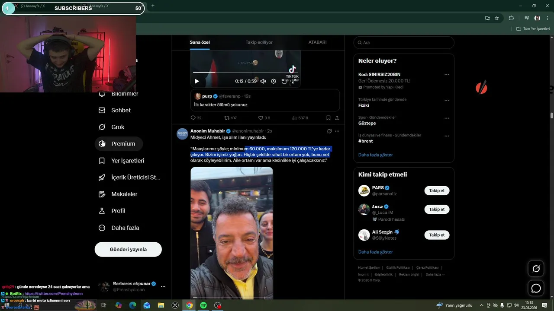Open Chrome extensions puzzle icon
This screenshot has height=311, width=554.
click(512, 18)
